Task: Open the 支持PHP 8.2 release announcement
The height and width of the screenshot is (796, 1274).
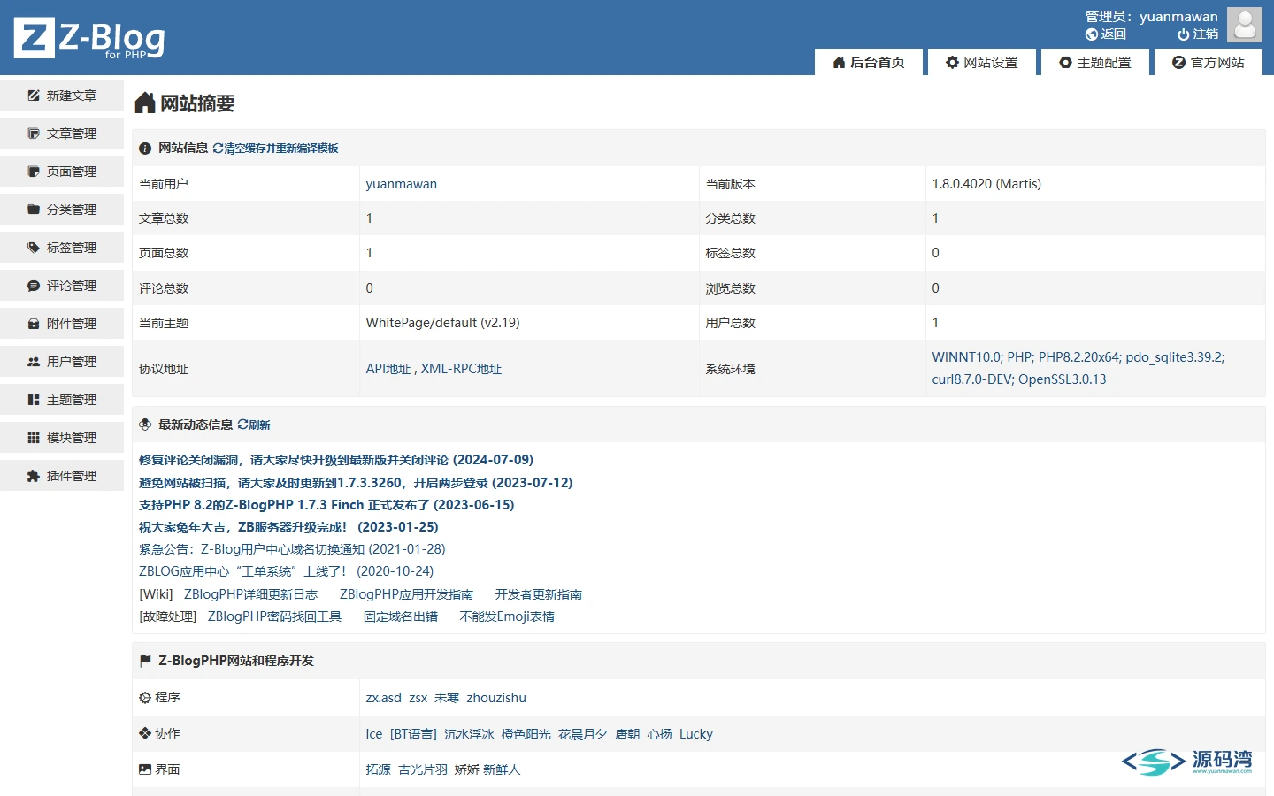Action: tap(326, 505)
